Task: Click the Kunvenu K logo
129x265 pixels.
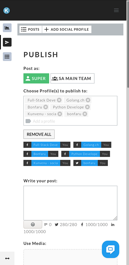Action: (6, 11)
